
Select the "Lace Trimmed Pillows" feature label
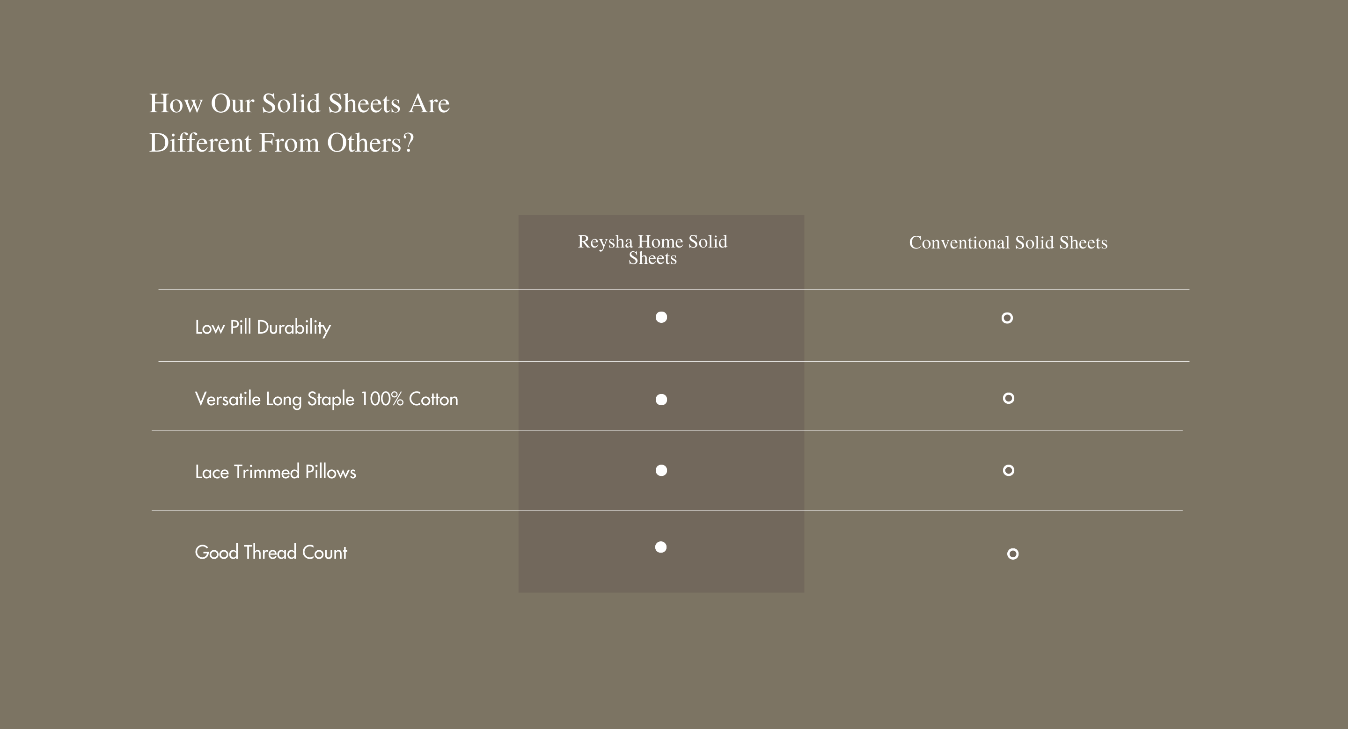(275, 472)
